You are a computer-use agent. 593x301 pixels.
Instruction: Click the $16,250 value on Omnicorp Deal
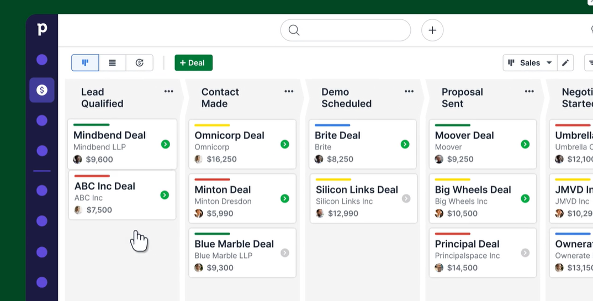pyautogui.click(x=221, y=159)
